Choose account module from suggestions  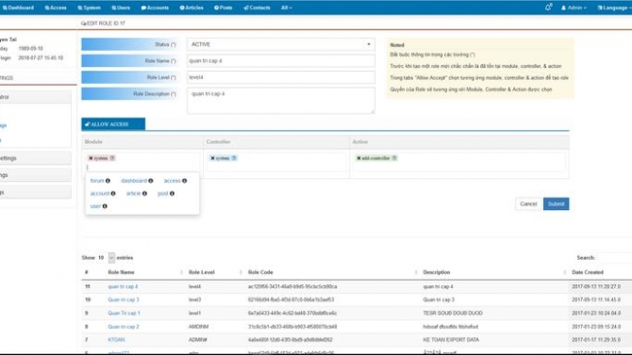pyautogui.click(x=100, y=194)
